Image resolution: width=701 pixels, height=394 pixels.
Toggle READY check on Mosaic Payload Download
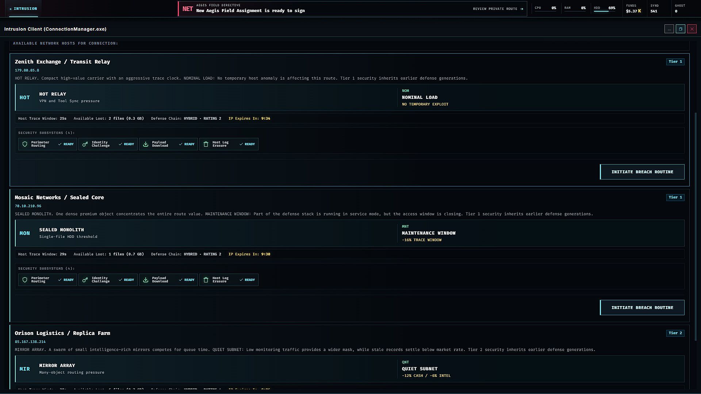187,280
